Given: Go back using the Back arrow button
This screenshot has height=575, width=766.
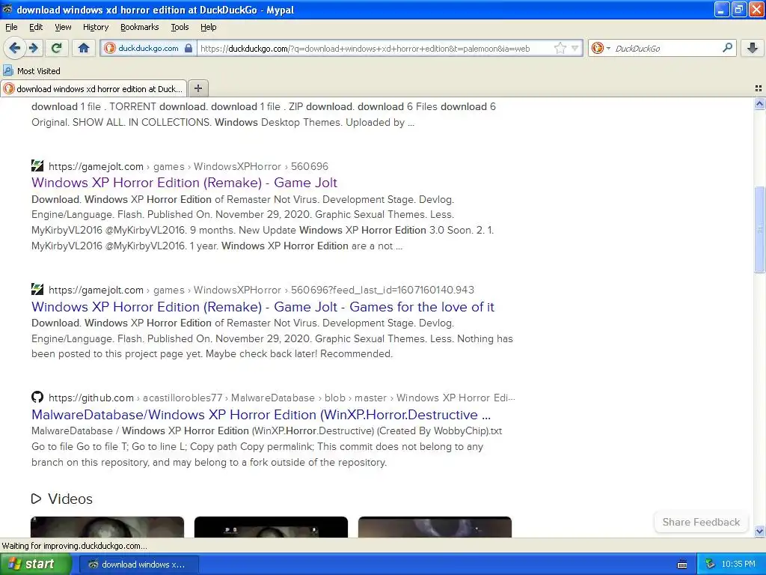Looking at the screenshot, I should pyautogui.click(x=15, y=48).
